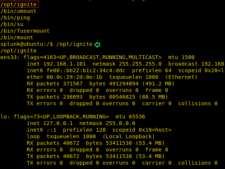Screen dimensions: 225x169
Task: Click the (Local Loopback) label text
Action: coord(129,136)
